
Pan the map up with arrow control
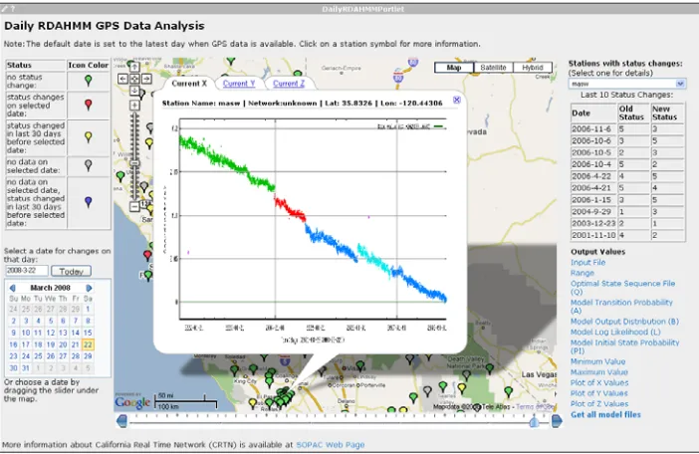click(x=134, y=68)
